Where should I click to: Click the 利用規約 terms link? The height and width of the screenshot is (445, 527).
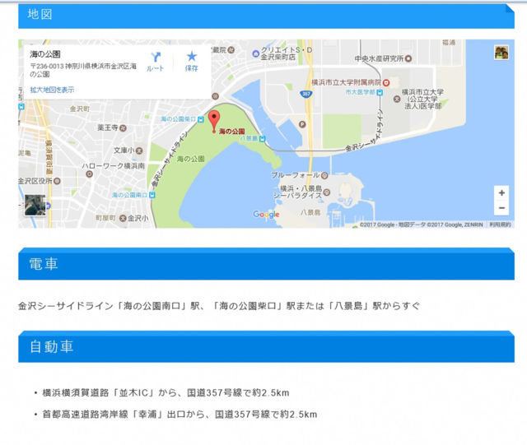coord(500,224)
